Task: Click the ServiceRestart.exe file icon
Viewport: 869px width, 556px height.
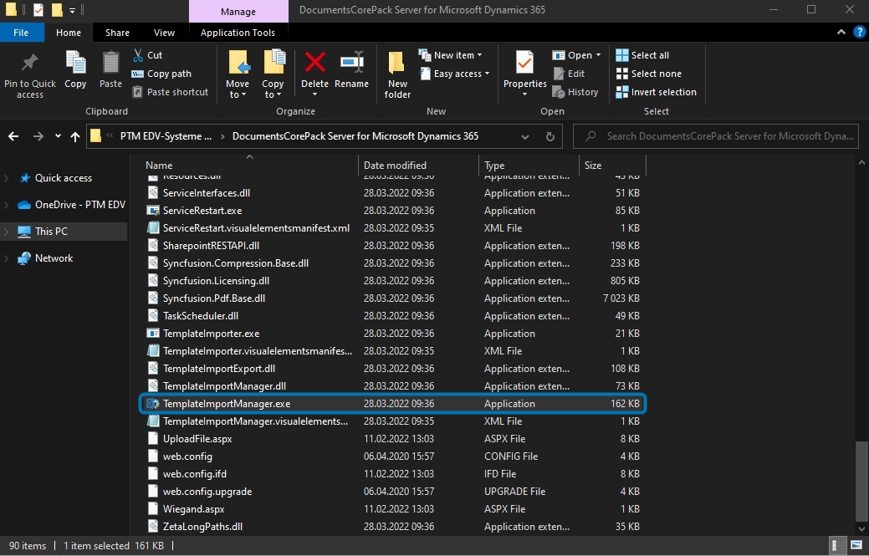Action: pos(153,211)
